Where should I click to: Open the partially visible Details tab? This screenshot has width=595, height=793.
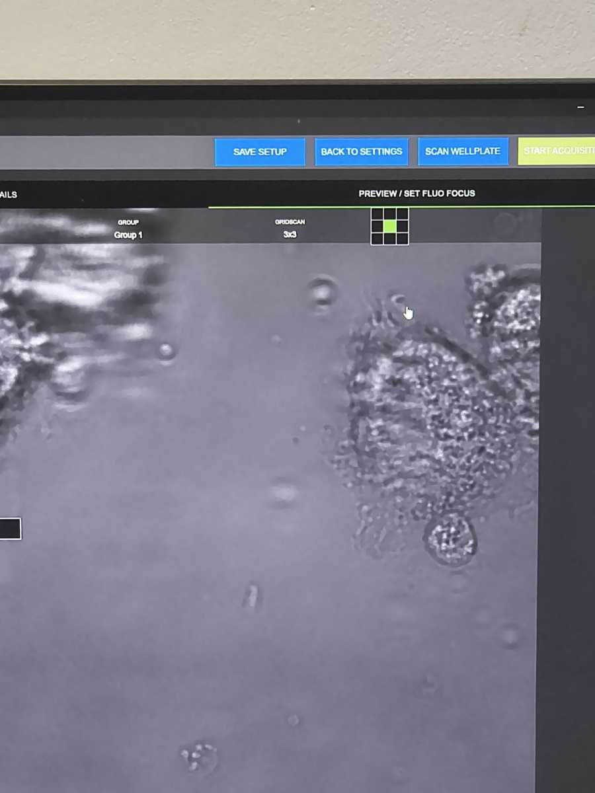pos(8,195)
